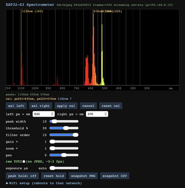Click stepper arrows on right nm field

click(106, 114)
